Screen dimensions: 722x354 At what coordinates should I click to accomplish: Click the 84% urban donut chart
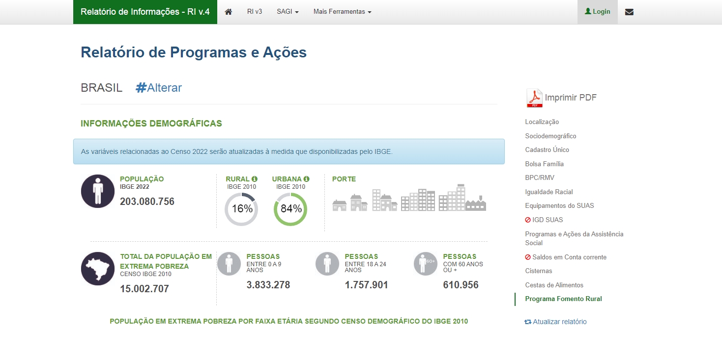click(290, 209)
